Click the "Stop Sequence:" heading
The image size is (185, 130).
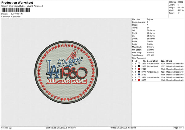point(139,58)
